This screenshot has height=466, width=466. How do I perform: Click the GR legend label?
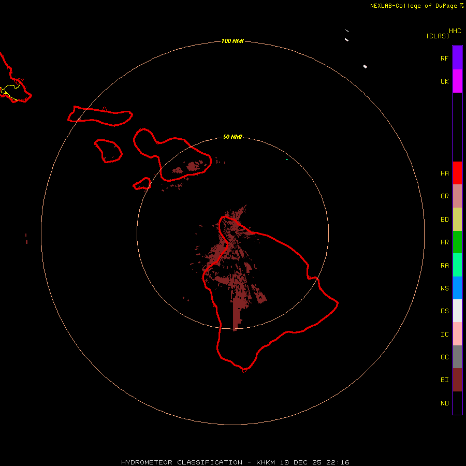(444, 196)
